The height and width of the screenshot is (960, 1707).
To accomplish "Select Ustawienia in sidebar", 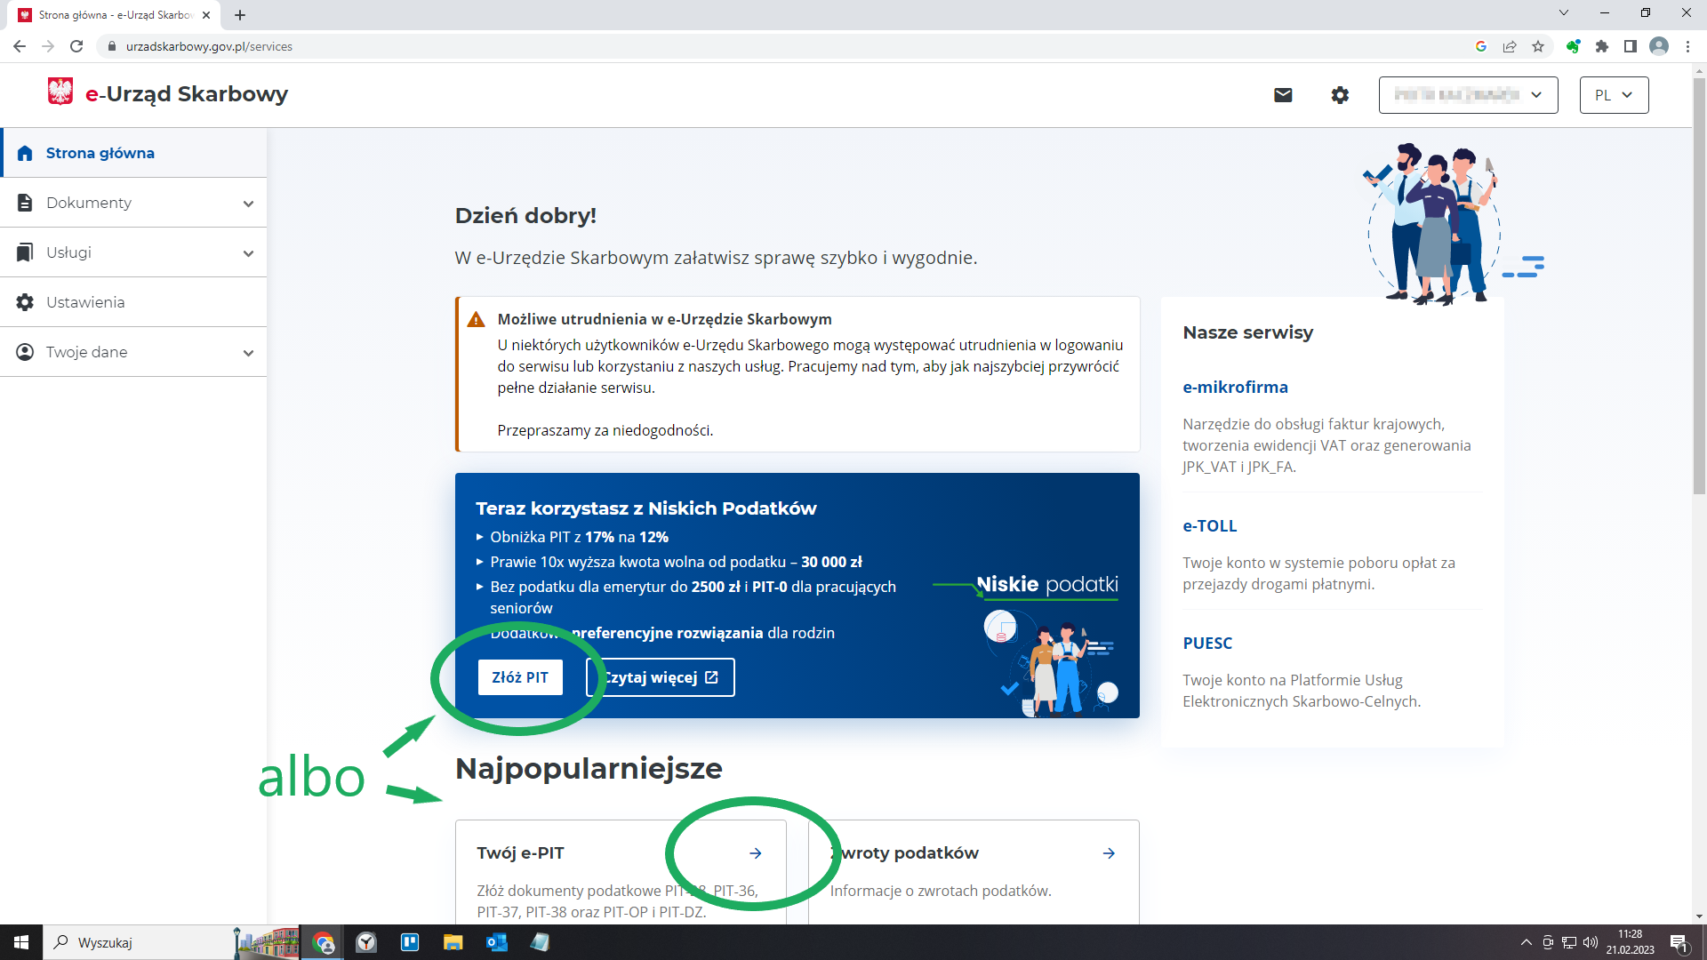I will pyautogui.click(x=133, y=302).
